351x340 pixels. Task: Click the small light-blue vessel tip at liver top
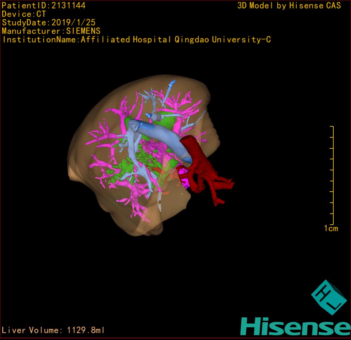(x=172, y=83)
